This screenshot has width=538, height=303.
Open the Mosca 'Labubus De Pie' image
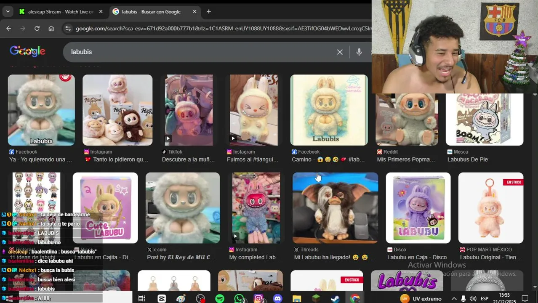click(485, 120)
